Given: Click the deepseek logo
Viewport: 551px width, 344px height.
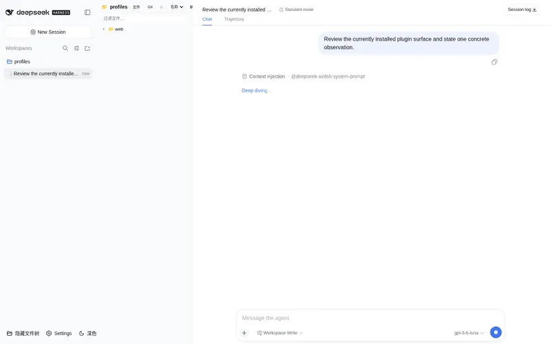Looking at the screenshot, I should (x=38, y=12).
